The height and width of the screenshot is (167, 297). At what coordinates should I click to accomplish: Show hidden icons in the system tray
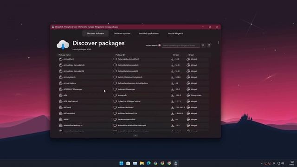[x=262, y=163]
